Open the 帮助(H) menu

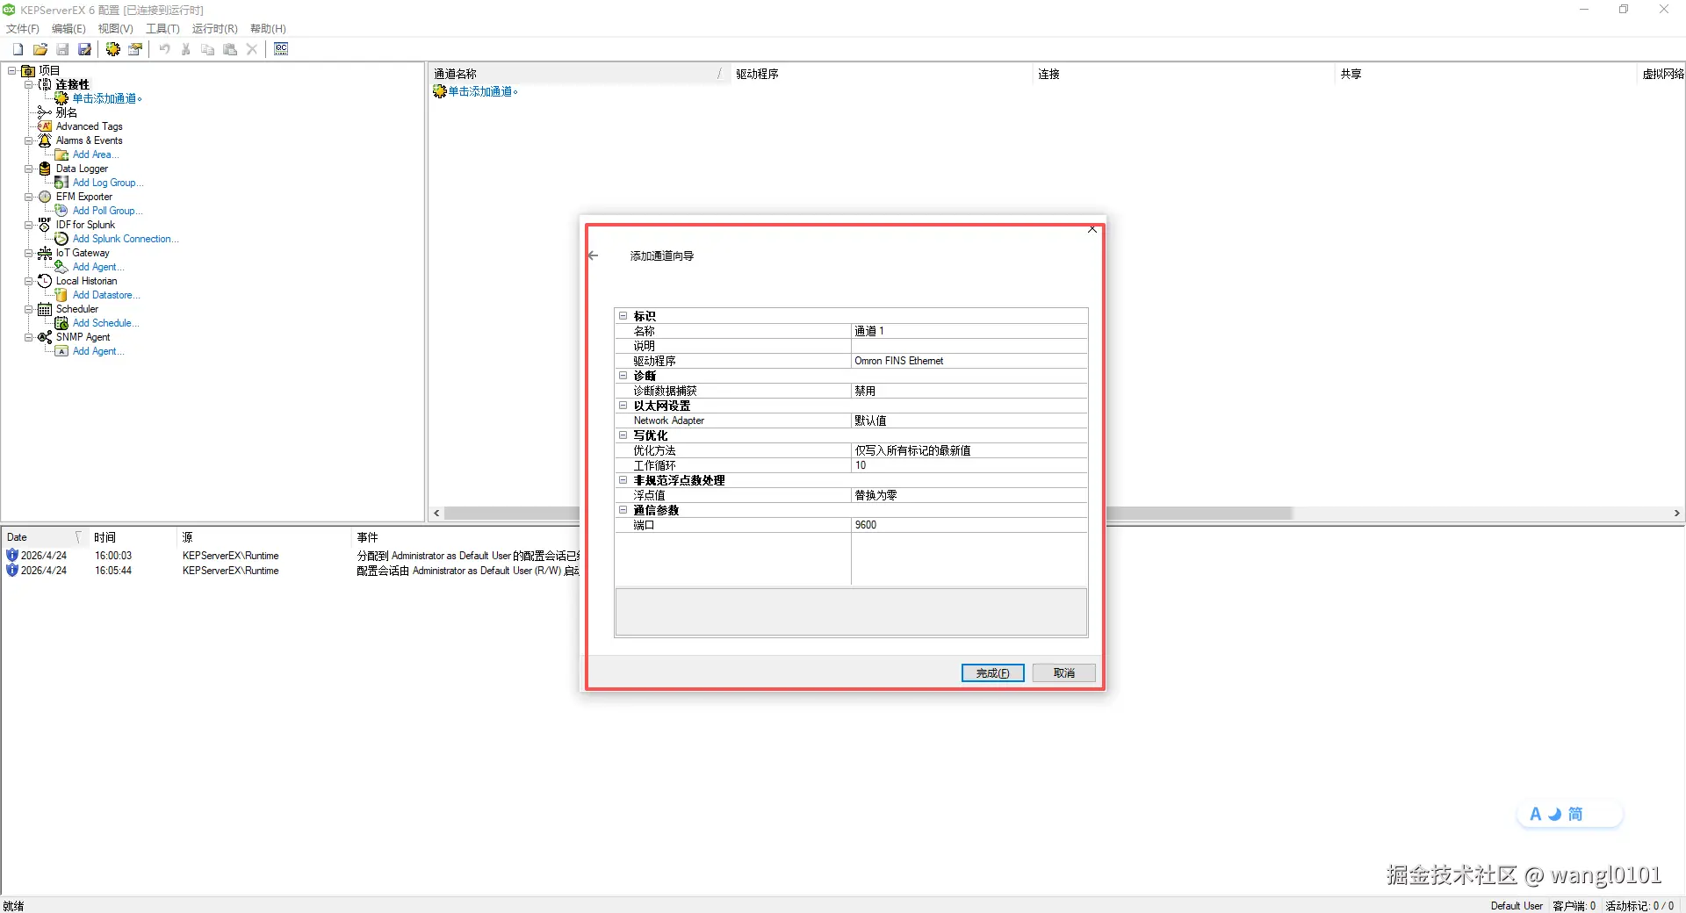(x=268, y=29)
